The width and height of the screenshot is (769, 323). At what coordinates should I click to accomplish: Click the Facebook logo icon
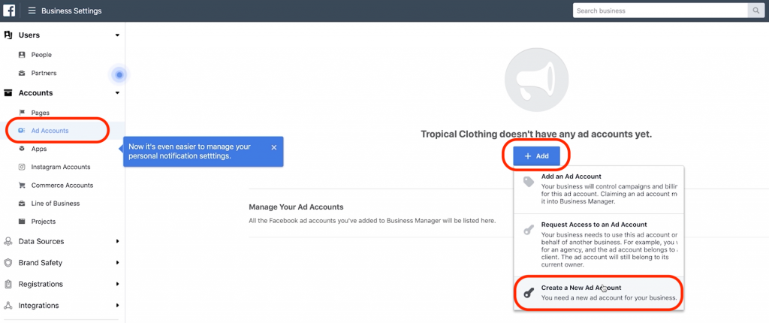coord(9,11)
